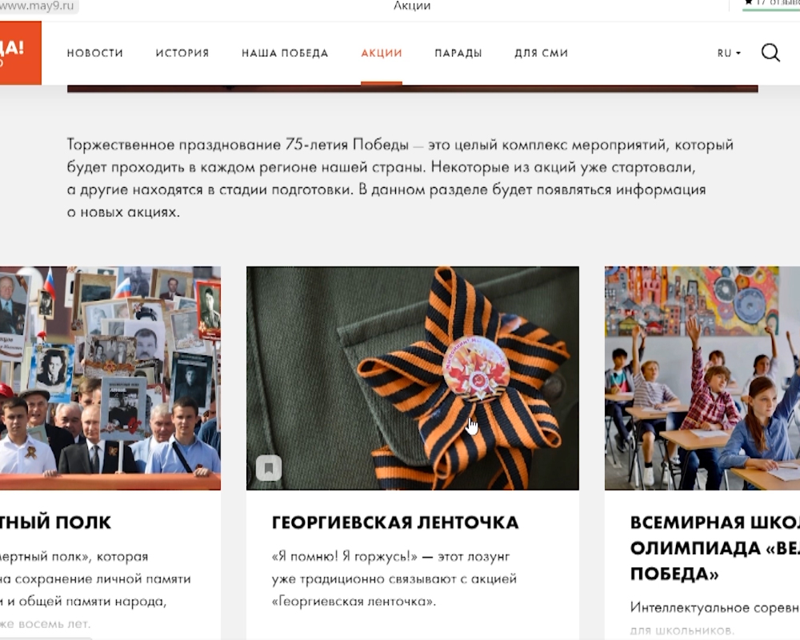Click the Акции page title text
The image size is (800, 640).
click(412, 6)
